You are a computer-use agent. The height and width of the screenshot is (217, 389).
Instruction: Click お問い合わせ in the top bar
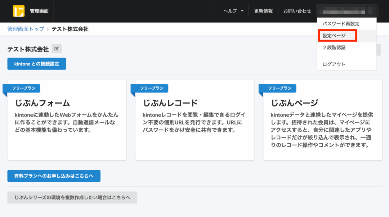pos(297,11)
